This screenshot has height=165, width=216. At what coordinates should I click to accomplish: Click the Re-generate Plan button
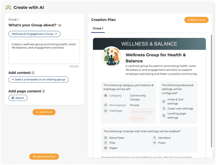[44, 156]
